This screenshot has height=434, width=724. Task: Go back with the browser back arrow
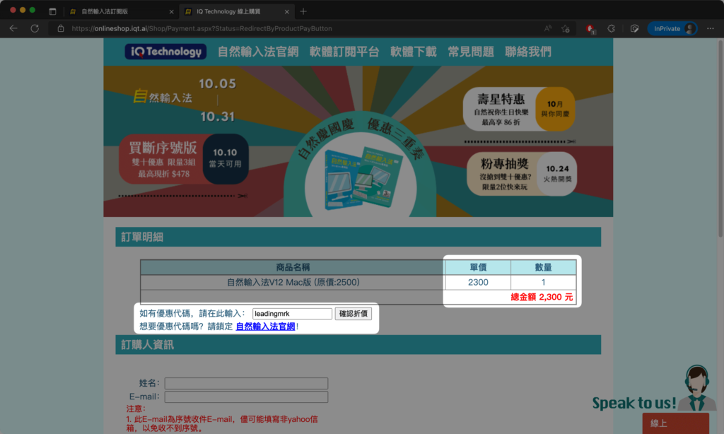[13, 28]
